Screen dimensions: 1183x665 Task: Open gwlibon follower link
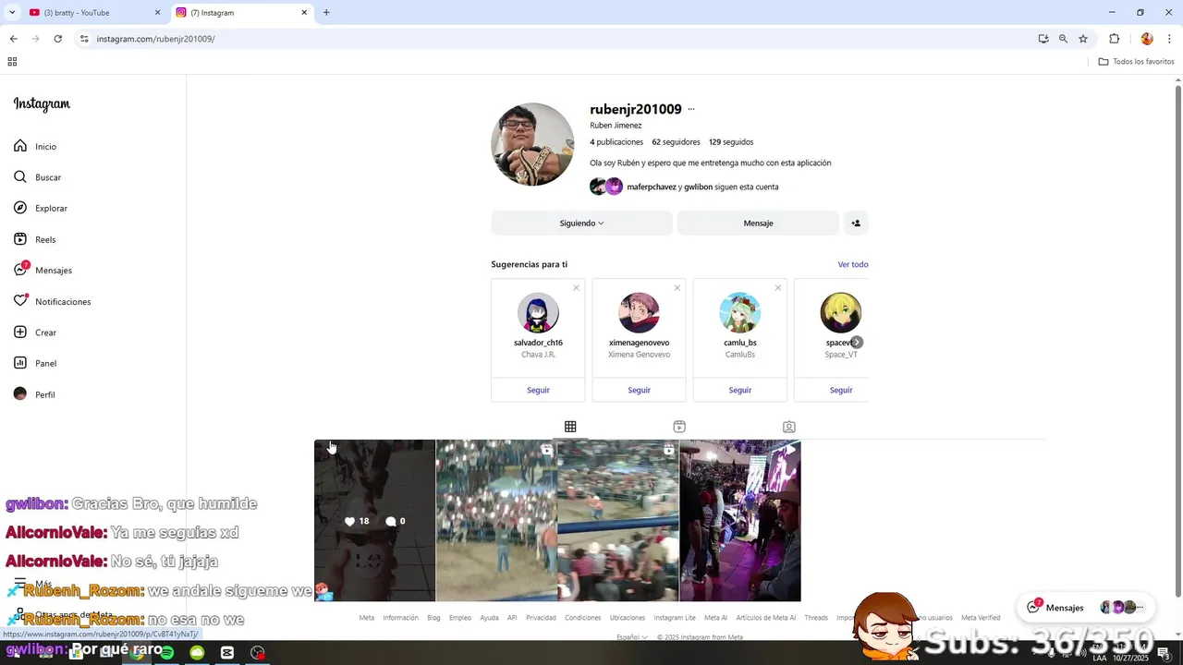698,187
